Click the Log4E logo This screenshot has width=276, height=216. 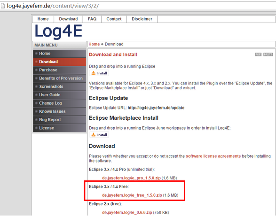tap(58, 31)
